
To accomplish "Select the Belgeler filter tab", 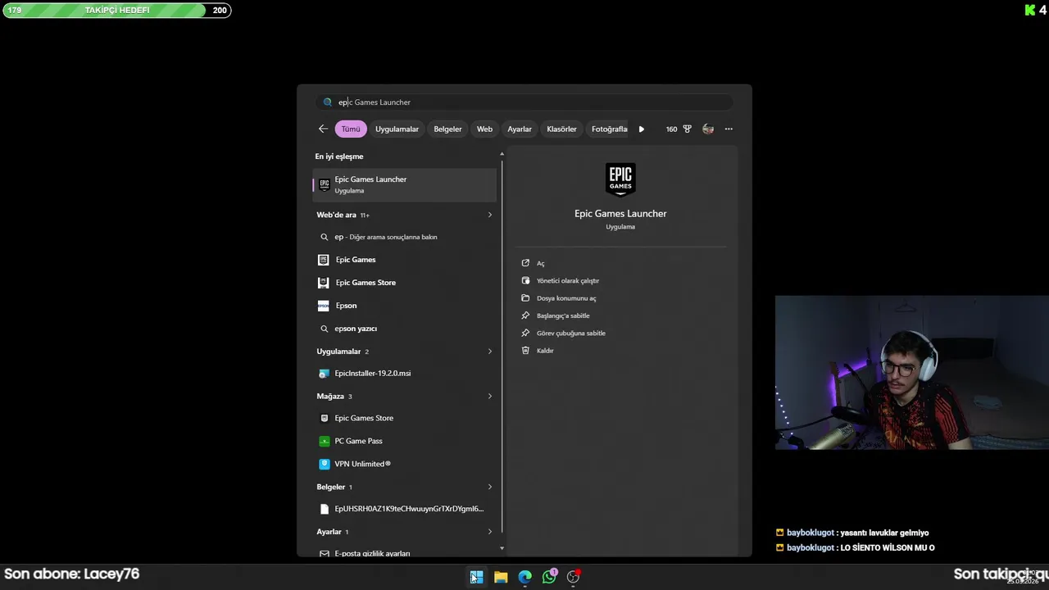I will click(447, 129).
